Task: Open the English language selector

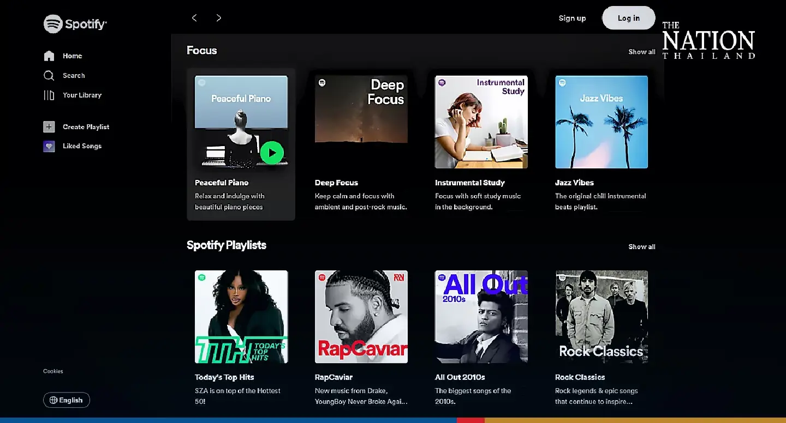Action: [67, 400]
